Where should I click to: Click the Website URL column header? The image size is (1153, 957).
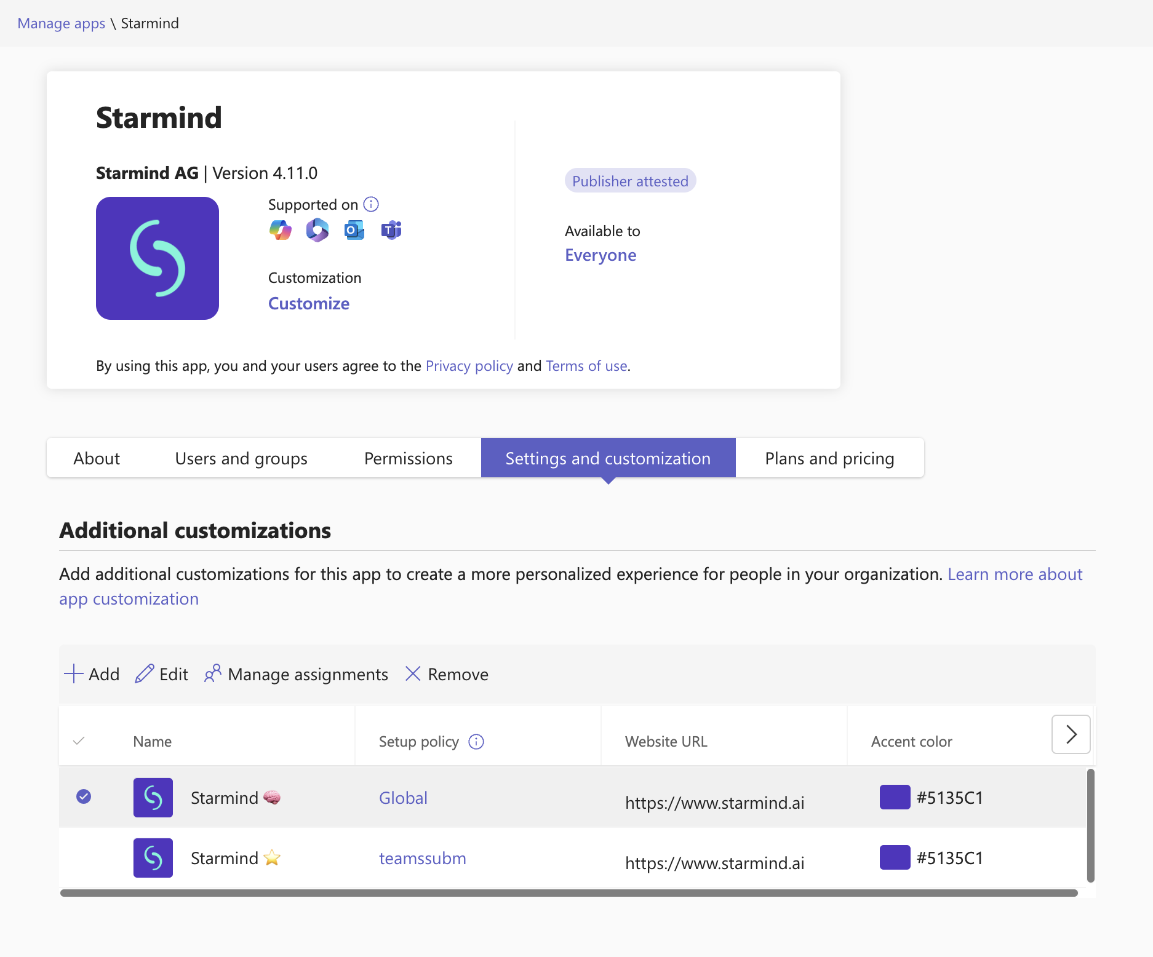(x=666, y=742)
